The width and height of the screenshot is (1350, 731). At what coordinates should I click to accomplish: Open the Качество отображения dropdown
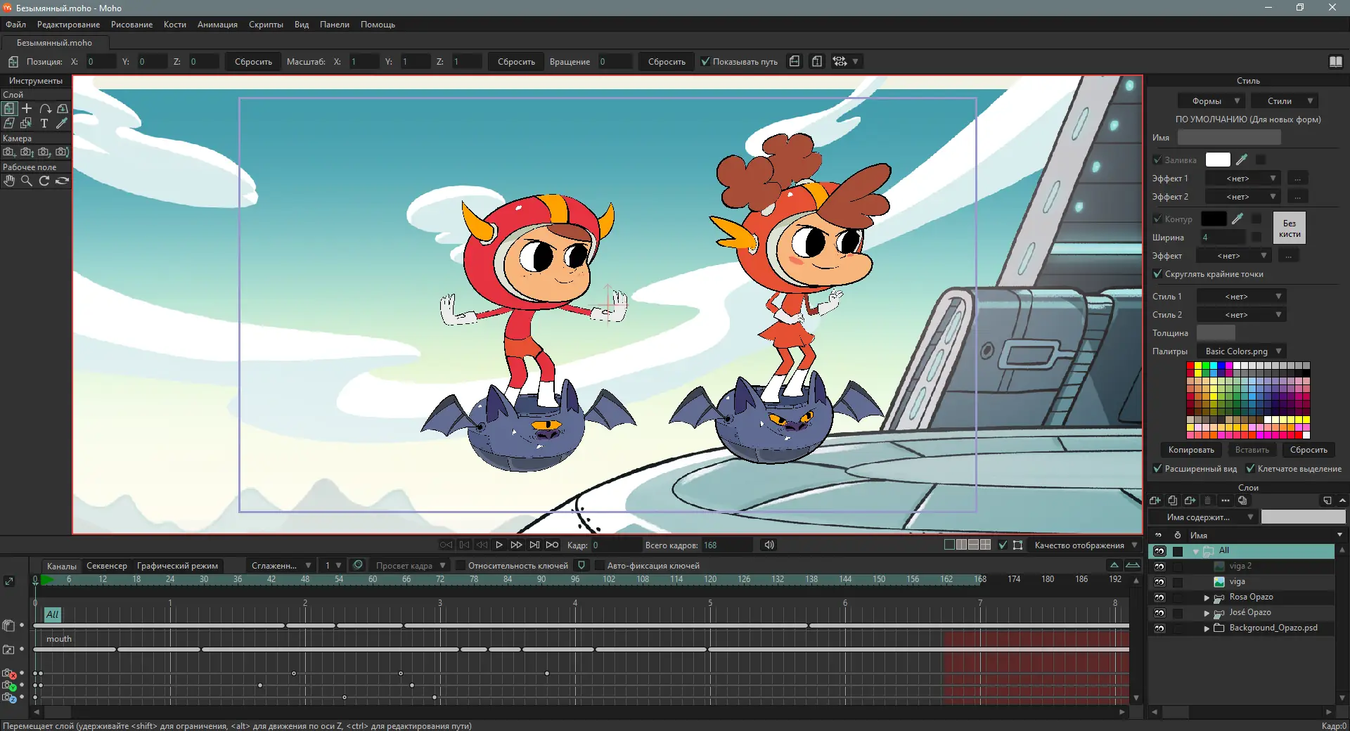pos(1085,545)
